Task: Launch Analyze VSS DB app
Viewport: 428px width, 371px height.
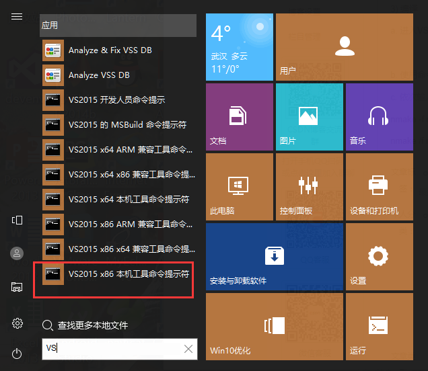Action: pyautogui.click(x=118, y=75)
